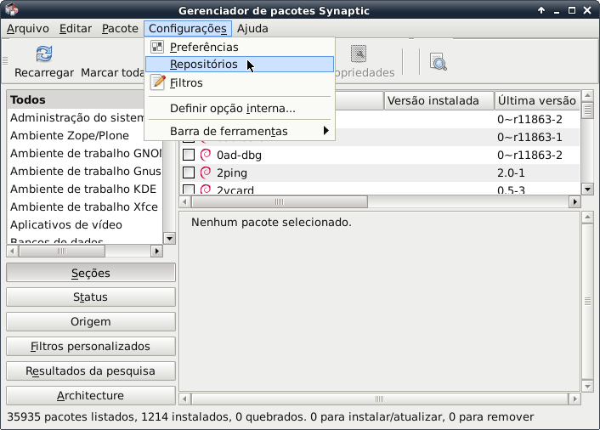600x430 pixels.
Task: Select Ambiente de trabalho KDE category
Action: click(85, 189)
